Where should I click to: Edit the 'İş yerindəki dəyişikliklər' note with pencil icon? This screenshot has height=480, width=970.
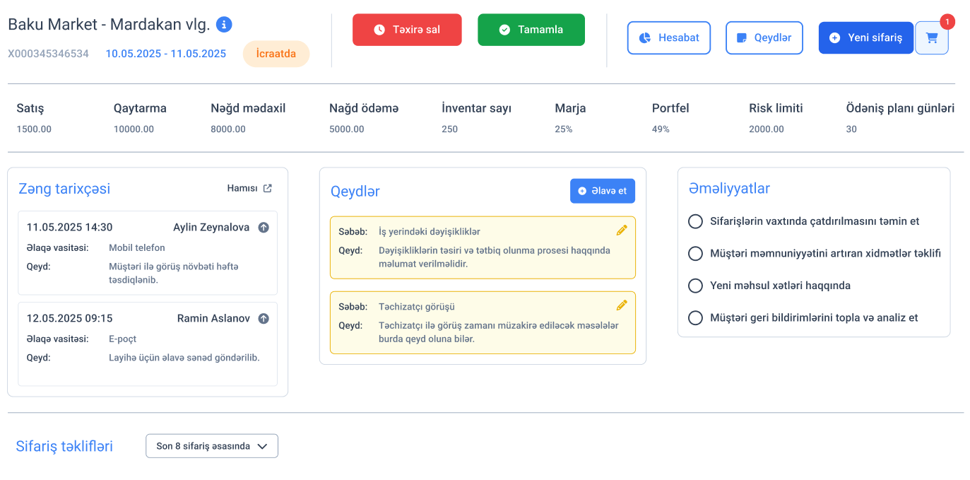622,230
